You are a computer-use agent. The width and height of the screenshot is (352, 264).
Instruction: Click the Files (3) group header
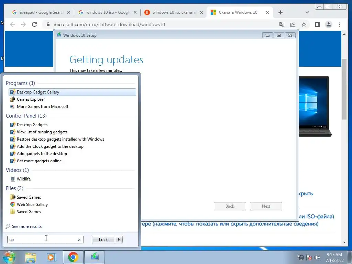point(14,188)
